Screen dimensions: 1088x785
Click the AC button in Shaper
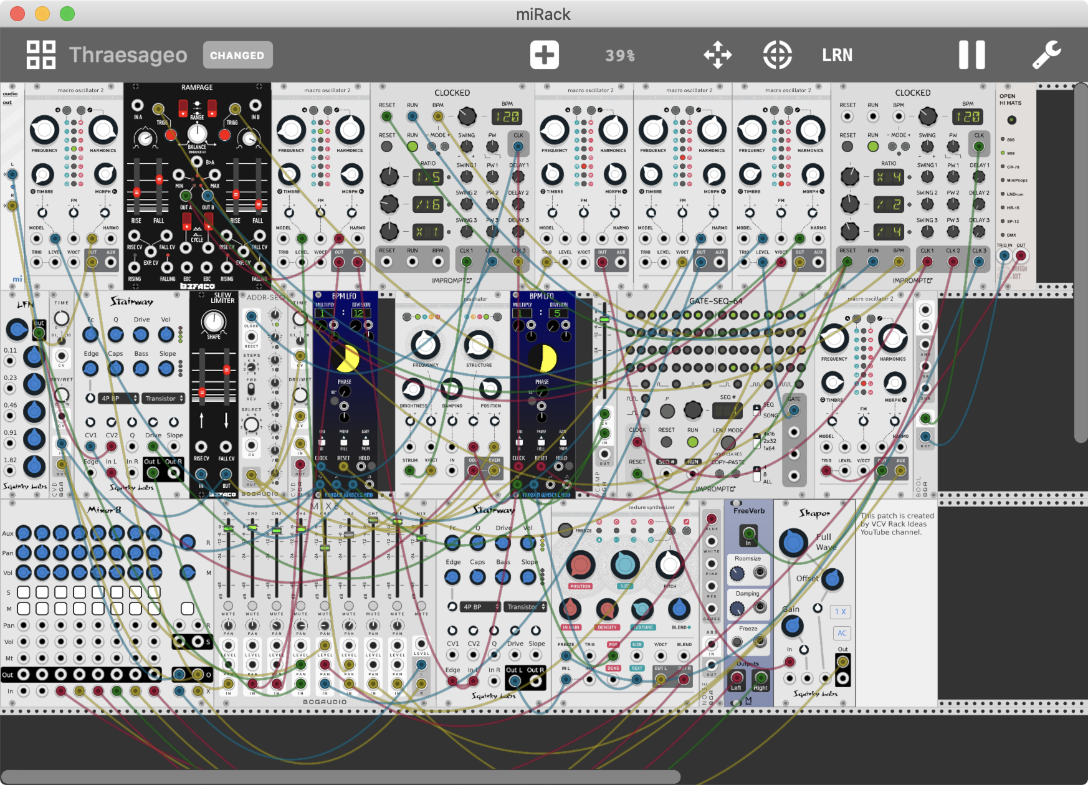(841, 633)
